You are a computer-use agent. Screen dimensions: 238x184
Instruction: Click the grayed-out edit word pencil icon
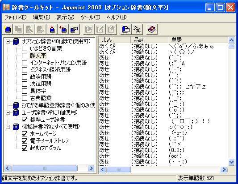100,29
